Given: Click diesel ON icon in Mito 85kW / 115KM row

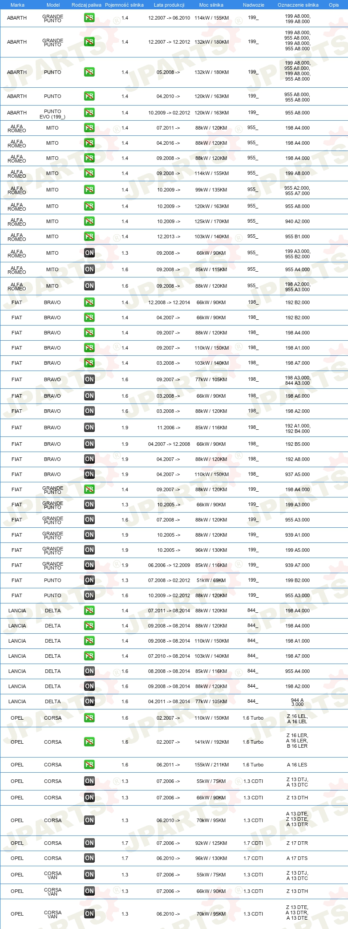Looking at the screenshot, I should coord(89,269).
